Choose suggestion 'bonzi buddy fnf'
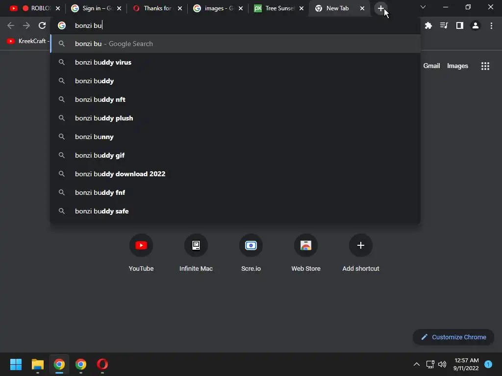This screenshot has height=376, width=502. tap(235, 192)
